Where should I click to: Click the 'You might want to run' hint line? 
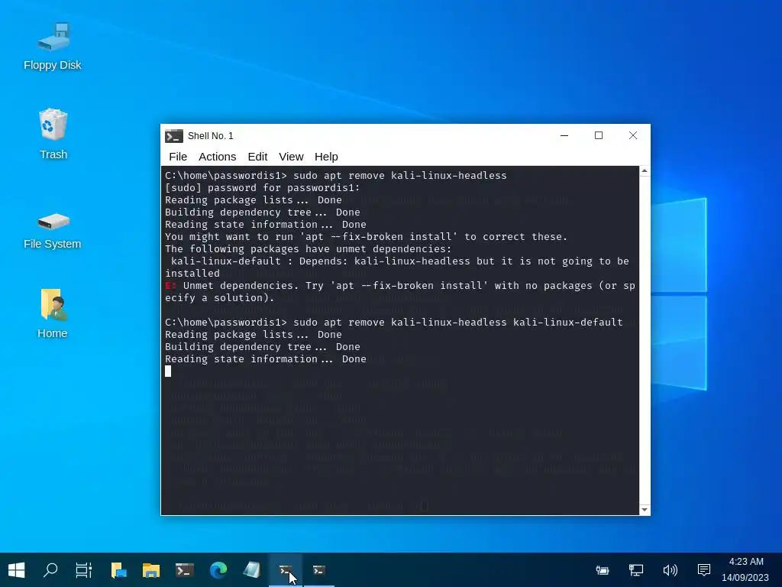coord(366,237)
